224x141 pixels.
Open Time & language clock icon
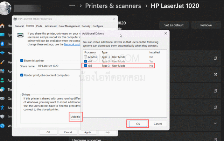2,89
